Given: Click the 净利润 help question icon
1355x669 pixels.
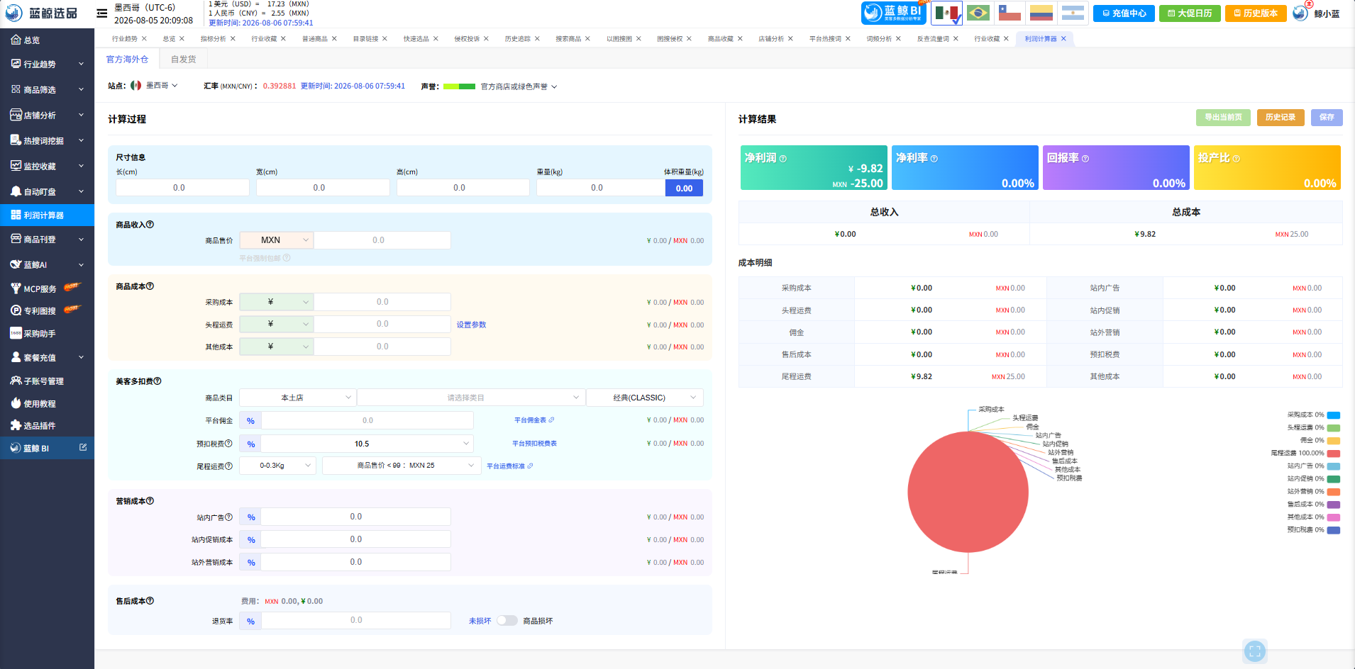Looking at the screenshot, I should tap(783, 159).
